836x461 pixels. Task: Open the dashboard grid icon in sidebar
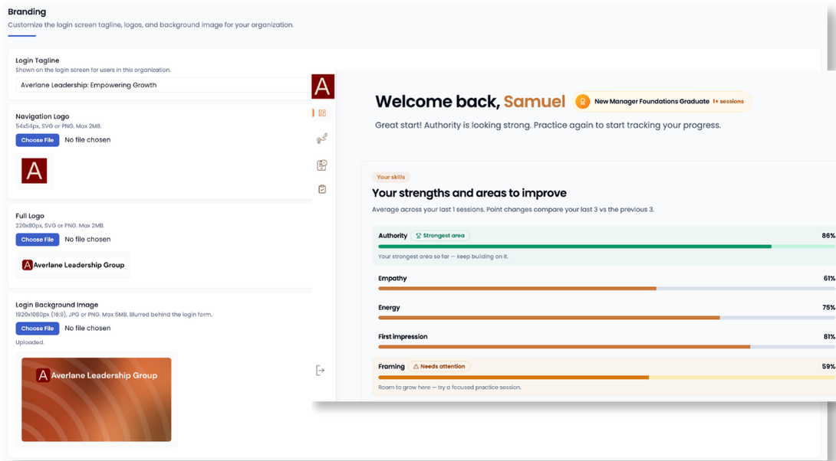point(322,113)
